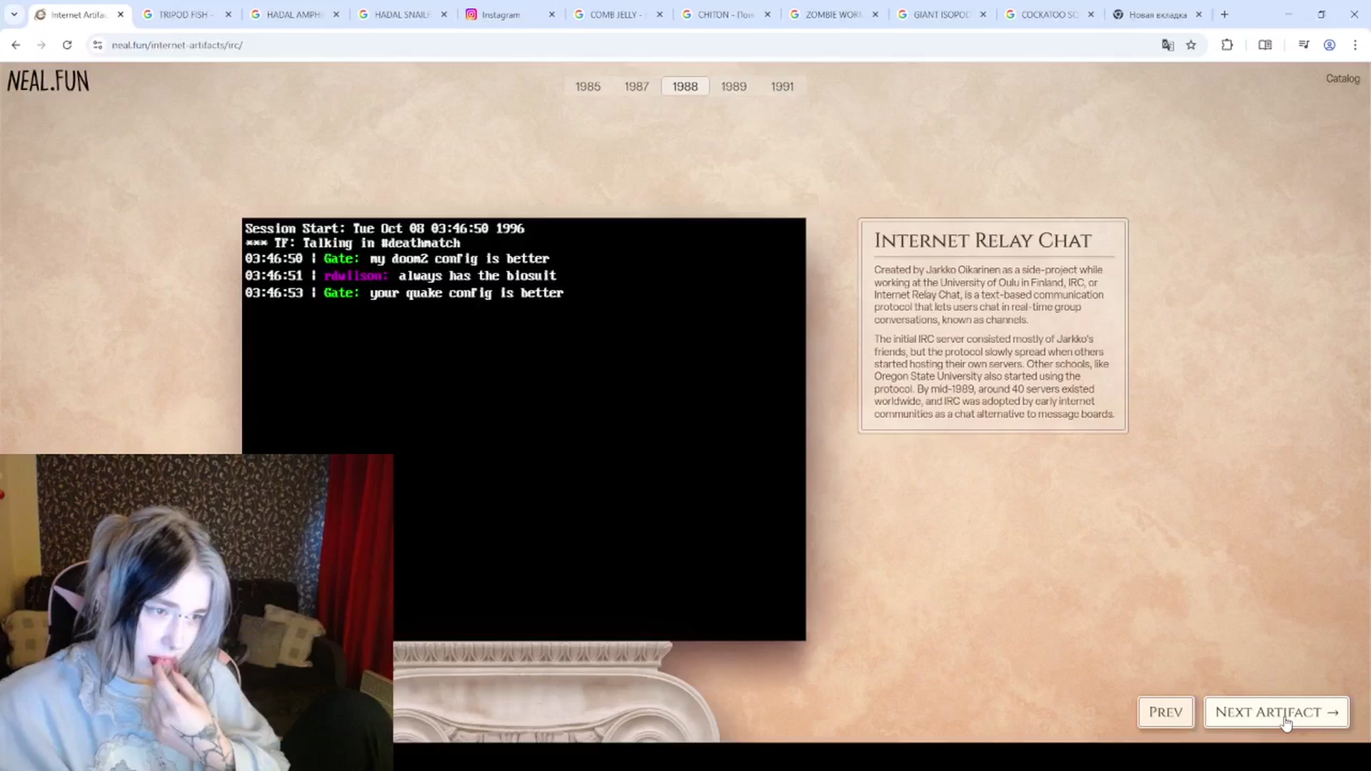Click the Prev artifact button
The height and width of the screenshot is (771, 1371).
[x=1165, y=712]
